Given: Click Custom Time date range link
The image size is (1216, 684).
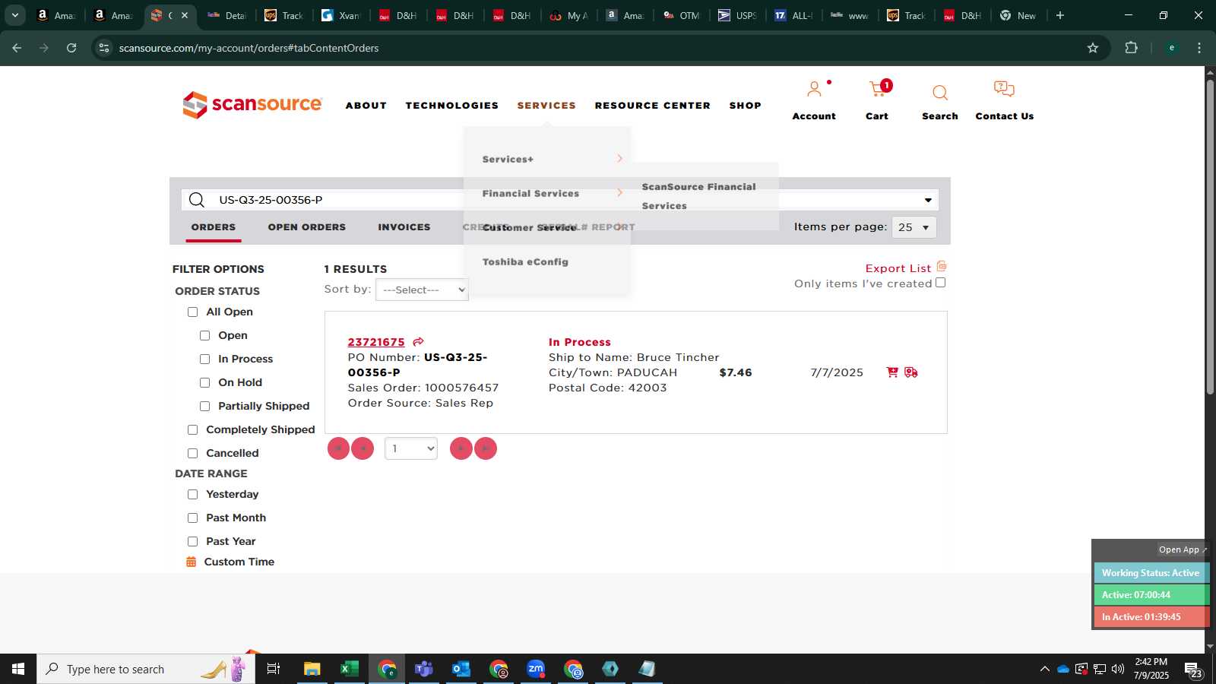Looking at the screenshot, I should [x=239, y=562].
